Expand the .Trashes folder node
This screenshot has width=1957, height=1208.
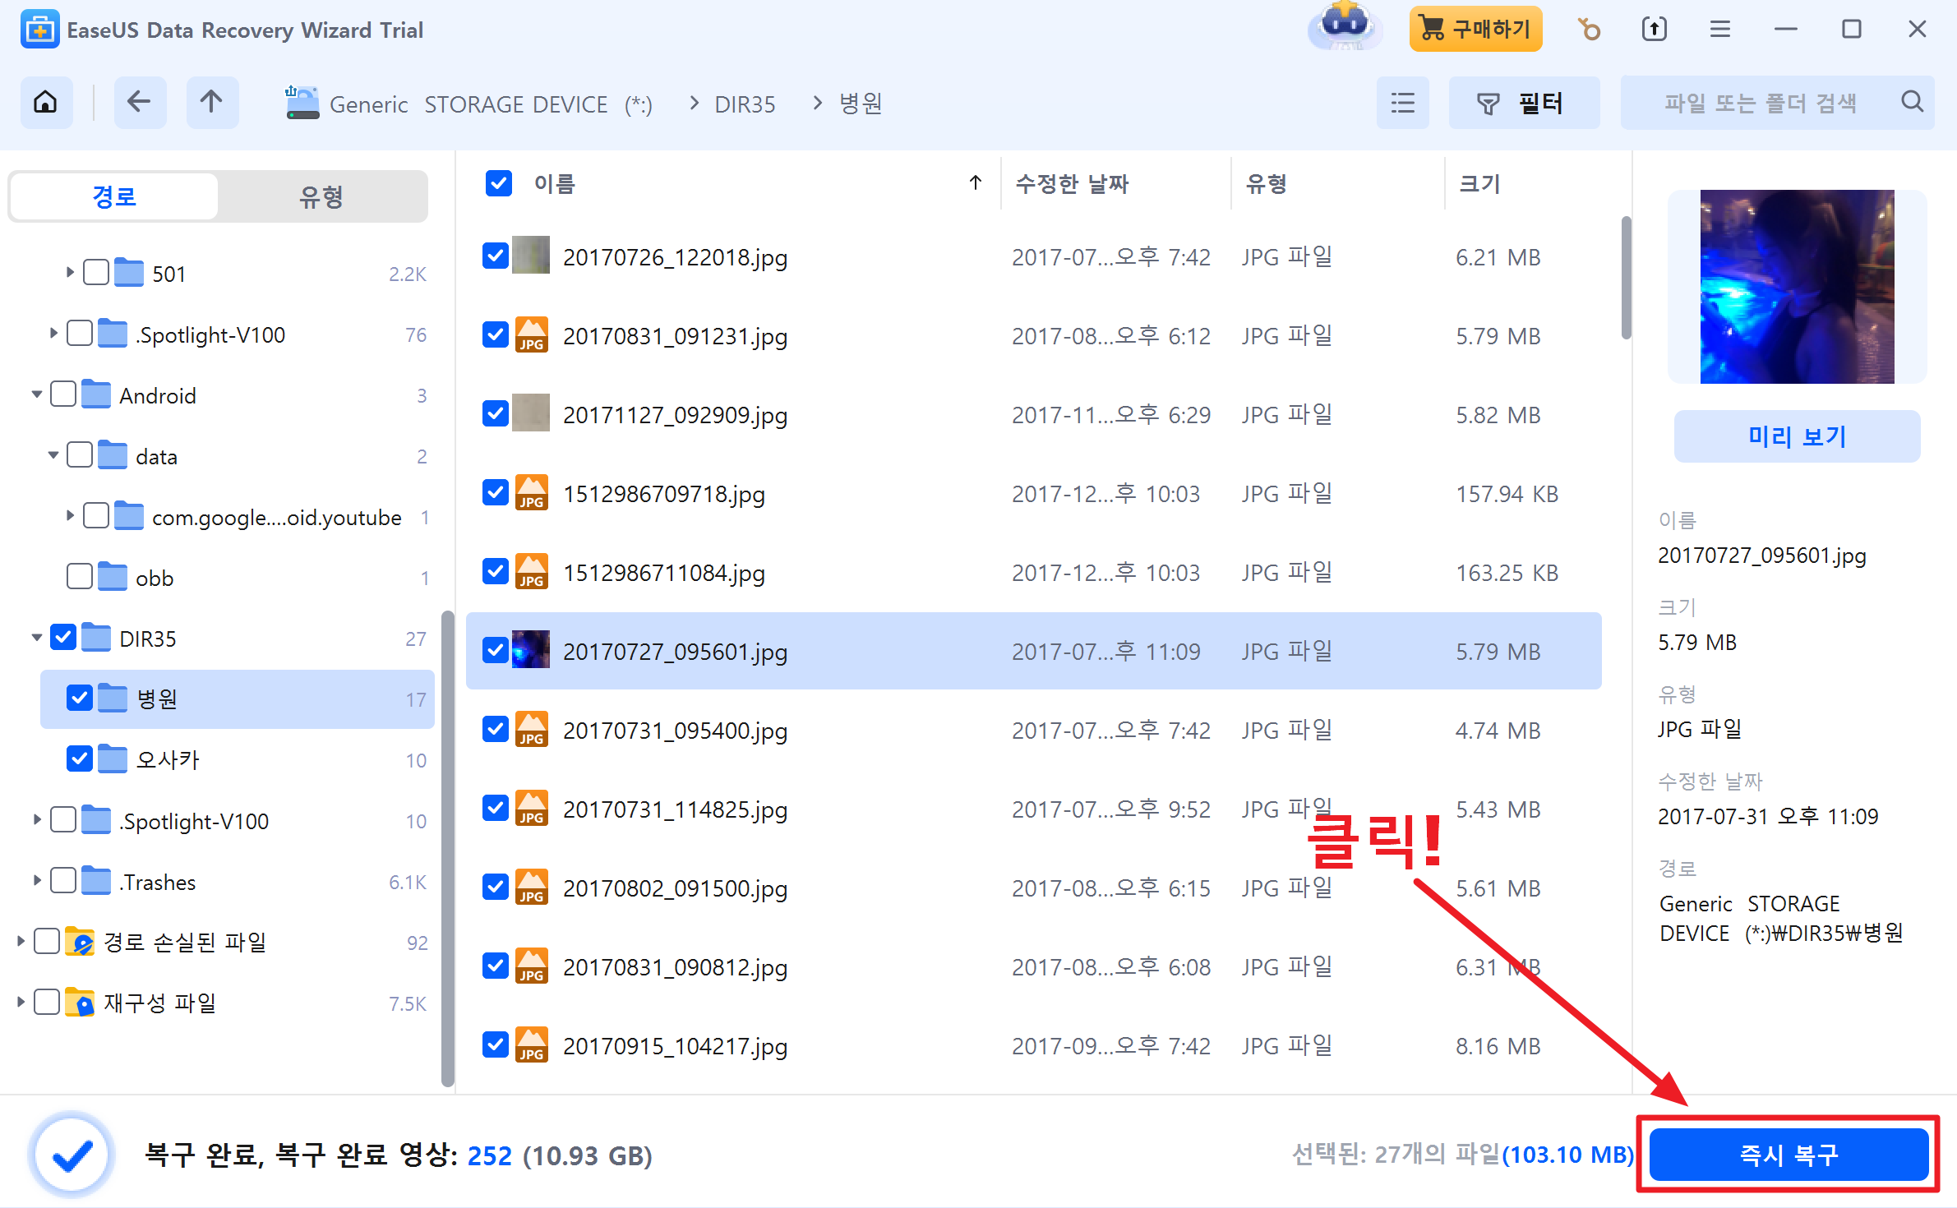coord(36,881)
